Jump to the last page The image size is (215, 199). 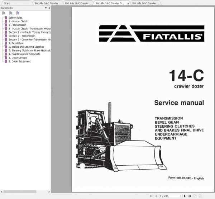point(190,196)
